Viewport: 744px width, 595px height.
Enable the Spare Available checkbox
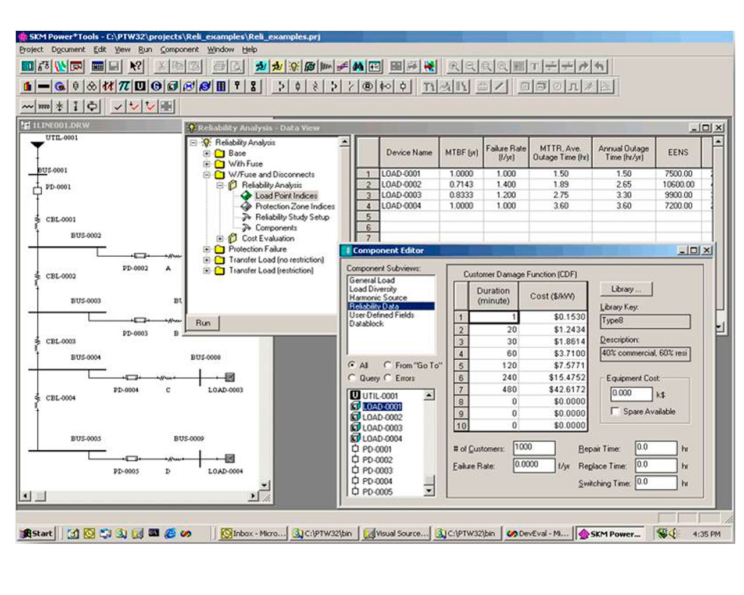click(615, 411)
